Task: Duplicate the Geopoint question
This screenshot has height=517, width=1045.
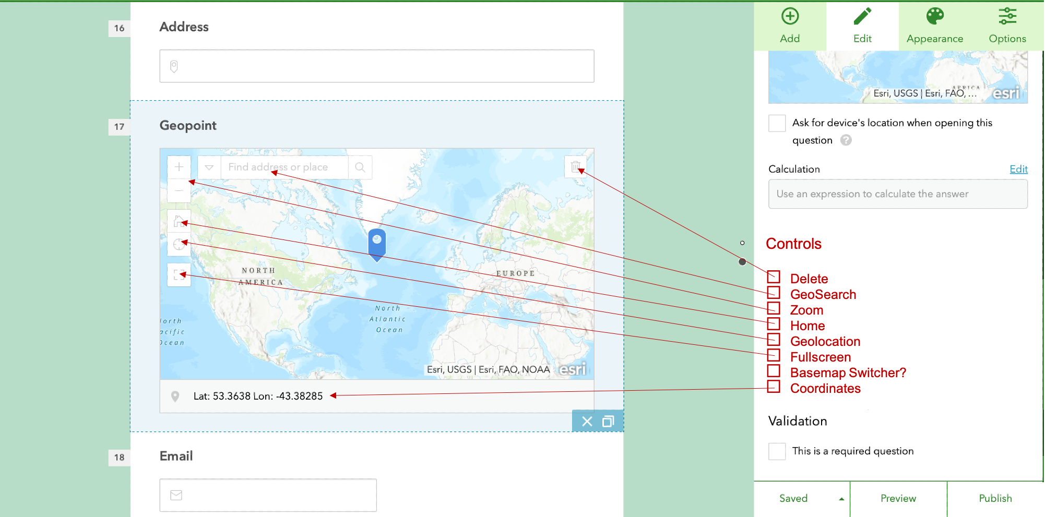Action: (608, 420)
